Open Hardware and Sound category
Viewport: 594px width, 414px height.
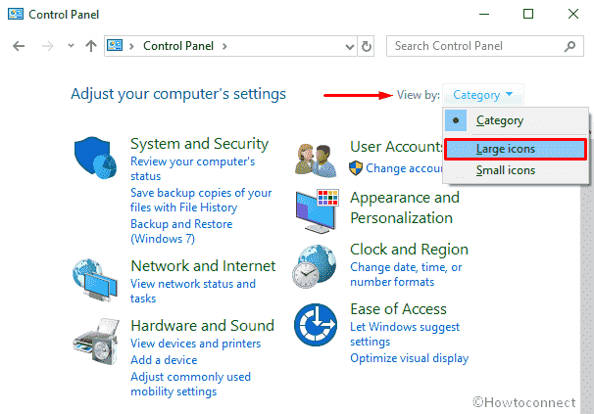click(x=202, y=326)
